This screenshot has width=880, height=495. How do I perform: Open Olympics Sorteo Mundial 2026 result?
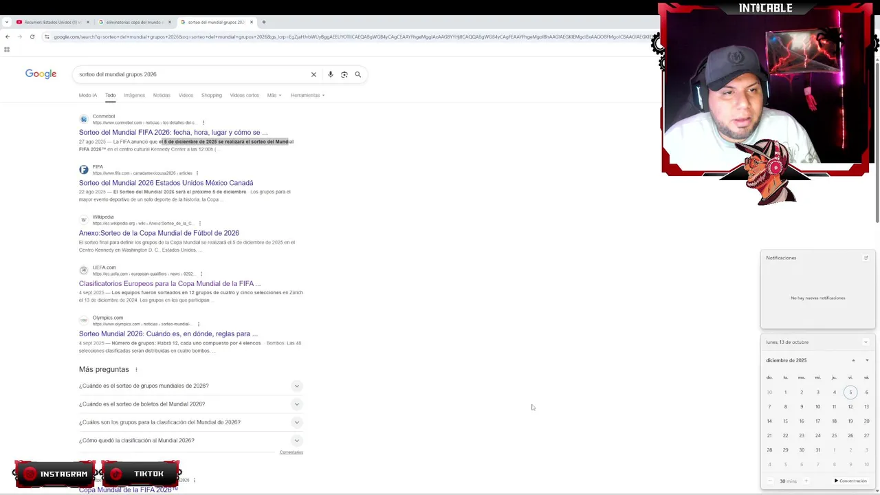168,333
